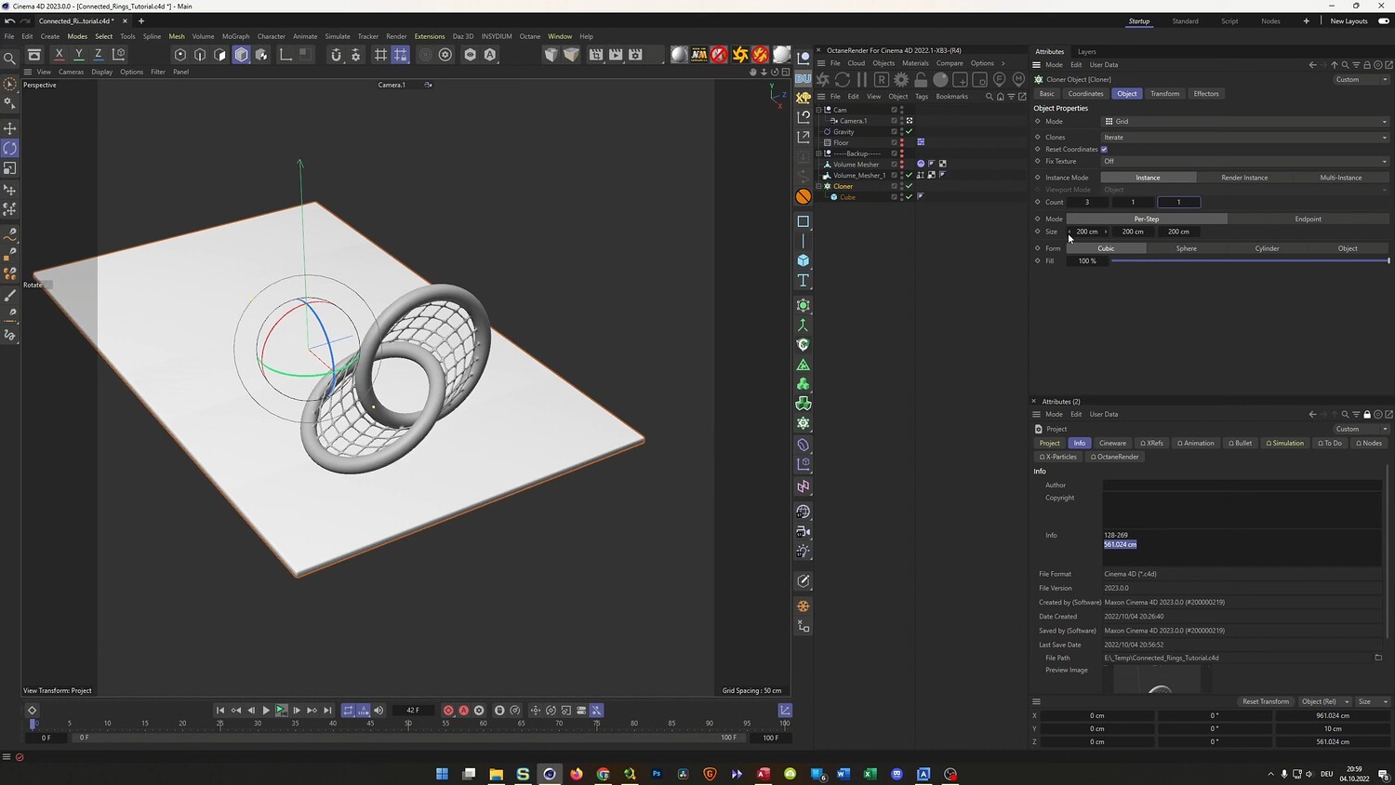1395x785 pixels.
Task: Toggle the Reset Coordinates checkbox
Action: click(1104, 149)
